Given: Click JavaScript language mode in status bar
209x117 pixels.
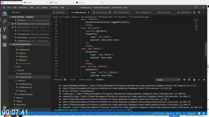Looking at the screenshot, I should tap(191, 113).
